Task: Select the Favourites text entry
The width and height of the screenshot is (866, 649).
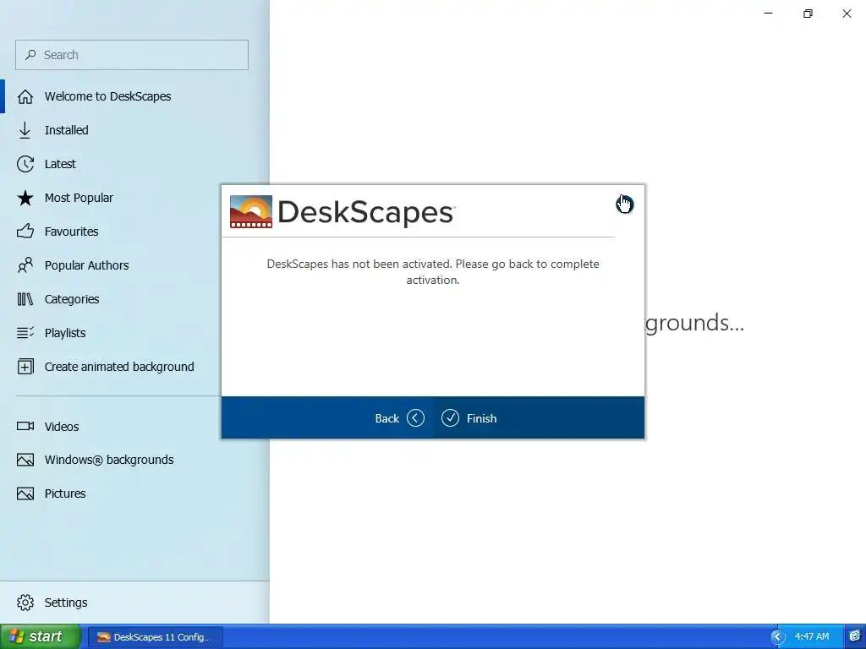Action: click(x=71, y=232)
